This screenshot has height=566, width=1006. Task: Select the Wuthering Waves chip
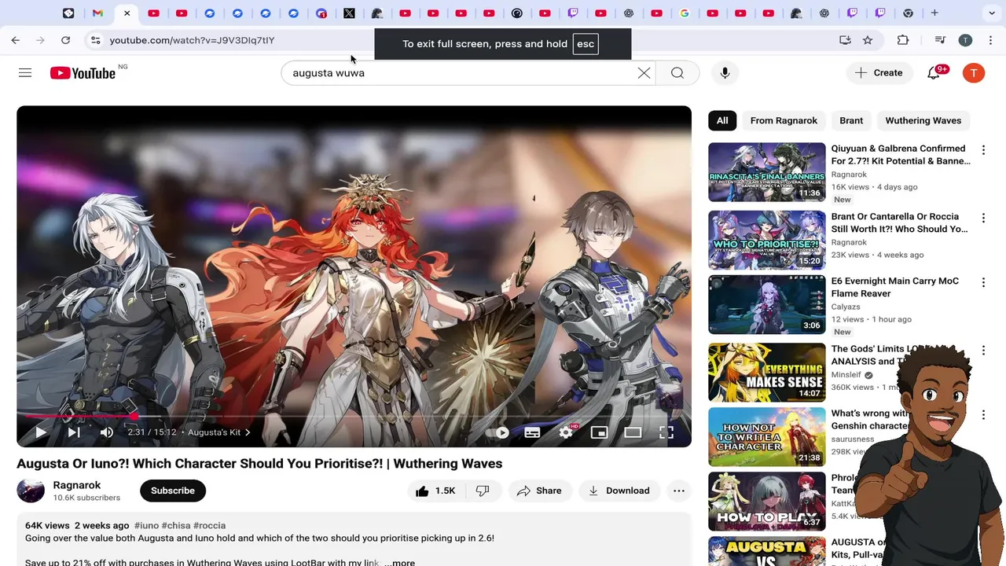click(923, 120)
